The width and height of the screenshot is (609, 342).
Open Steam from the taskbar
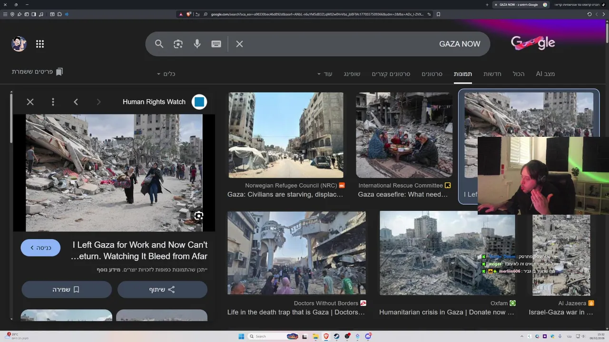click(x=336, y=336)
